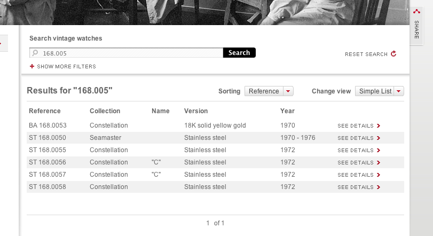Image resolution: width=433 pixels, height=236 pixels.
Task: Click red arrow for ST 168.0056 row
Action: pos(379,163)
